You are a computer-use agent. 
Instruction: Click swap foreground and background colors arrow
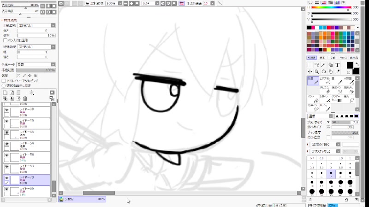click(x=357, y=64)
